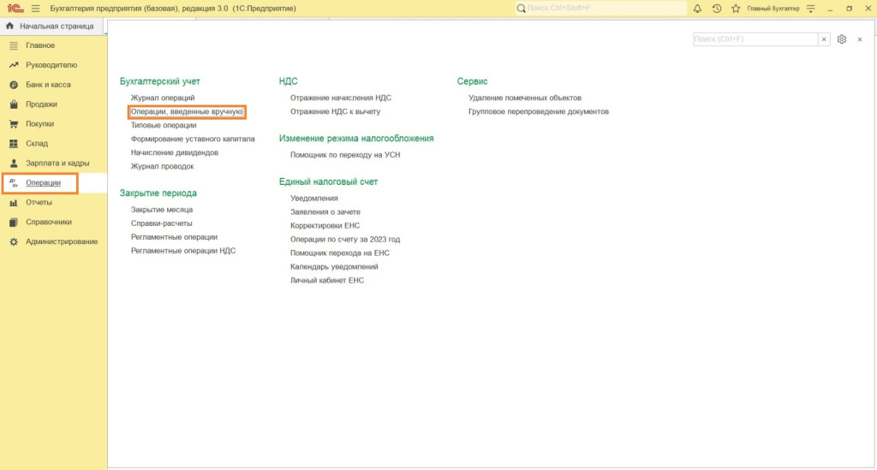Open the service and settings dropdown menu
Screen dimensions: 877x470
coord(810,9)
